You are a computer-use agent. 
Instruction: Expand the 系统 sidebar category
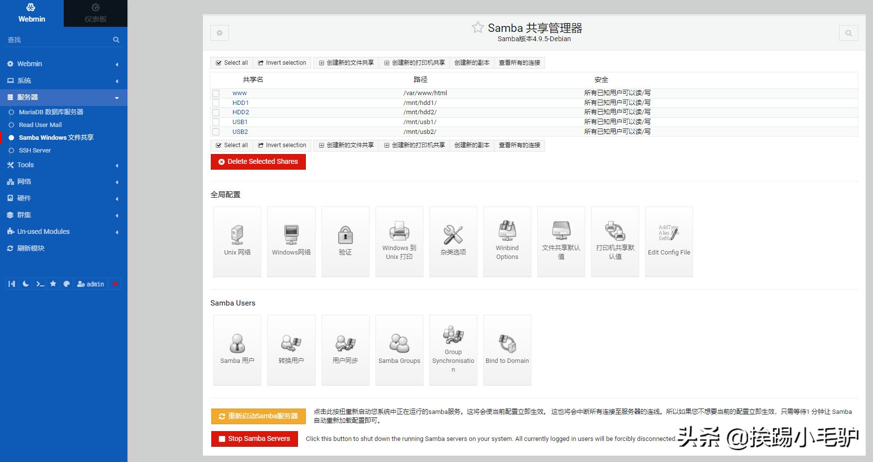(64, 80)
